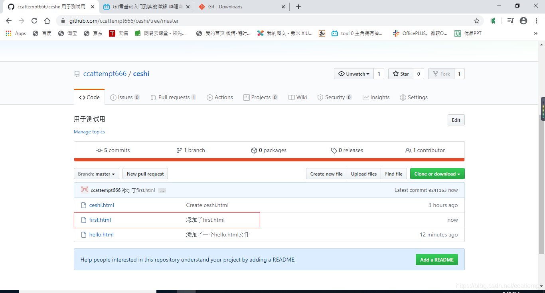The width and height of the screenshot is (545, 293).
Task: Close the bilibili Git tutorial tab
Action: click(x=188, y=7)
